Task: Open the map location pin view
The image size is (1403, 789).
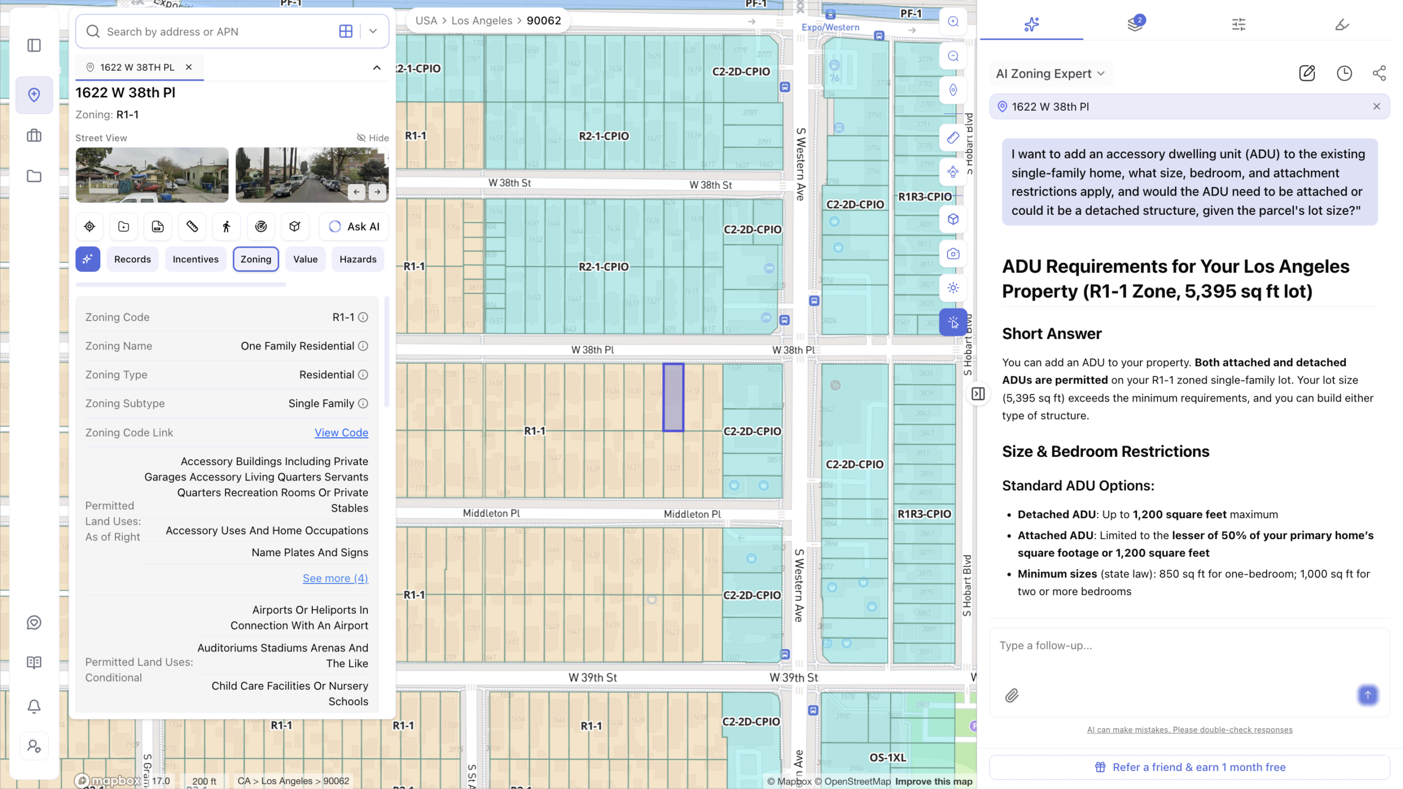Action: pos(34,95)
